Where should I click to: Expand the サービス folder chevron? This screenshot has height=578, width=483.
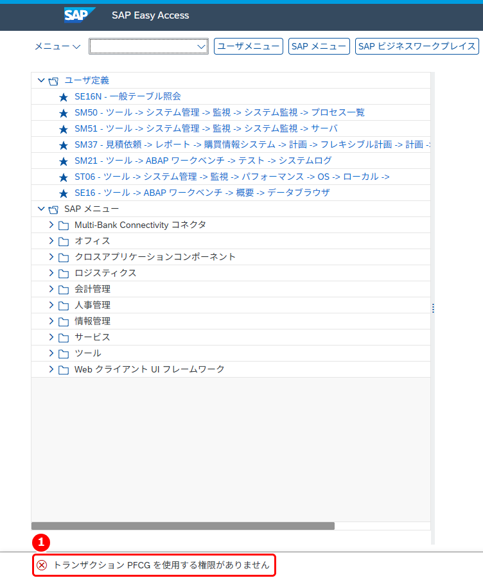point(51,337)
